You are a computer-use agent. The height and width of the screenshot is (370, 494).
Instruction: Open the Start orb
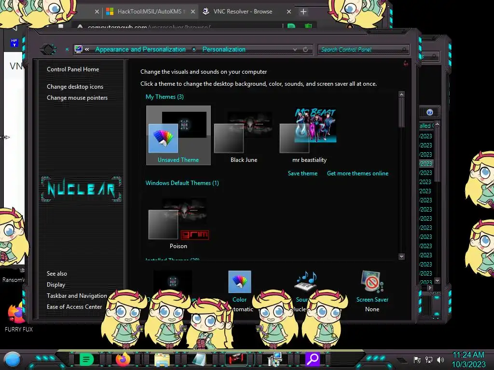click(x=13, y=359)
